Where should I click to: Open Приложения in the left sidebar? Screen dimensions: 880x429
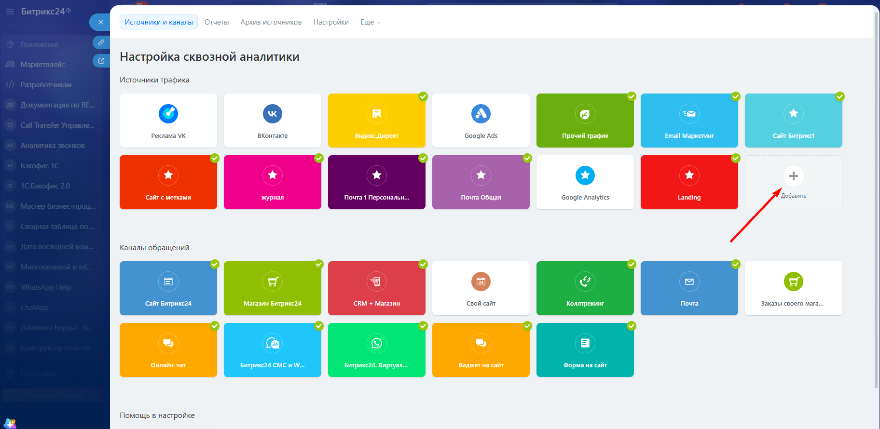(39, 44)
